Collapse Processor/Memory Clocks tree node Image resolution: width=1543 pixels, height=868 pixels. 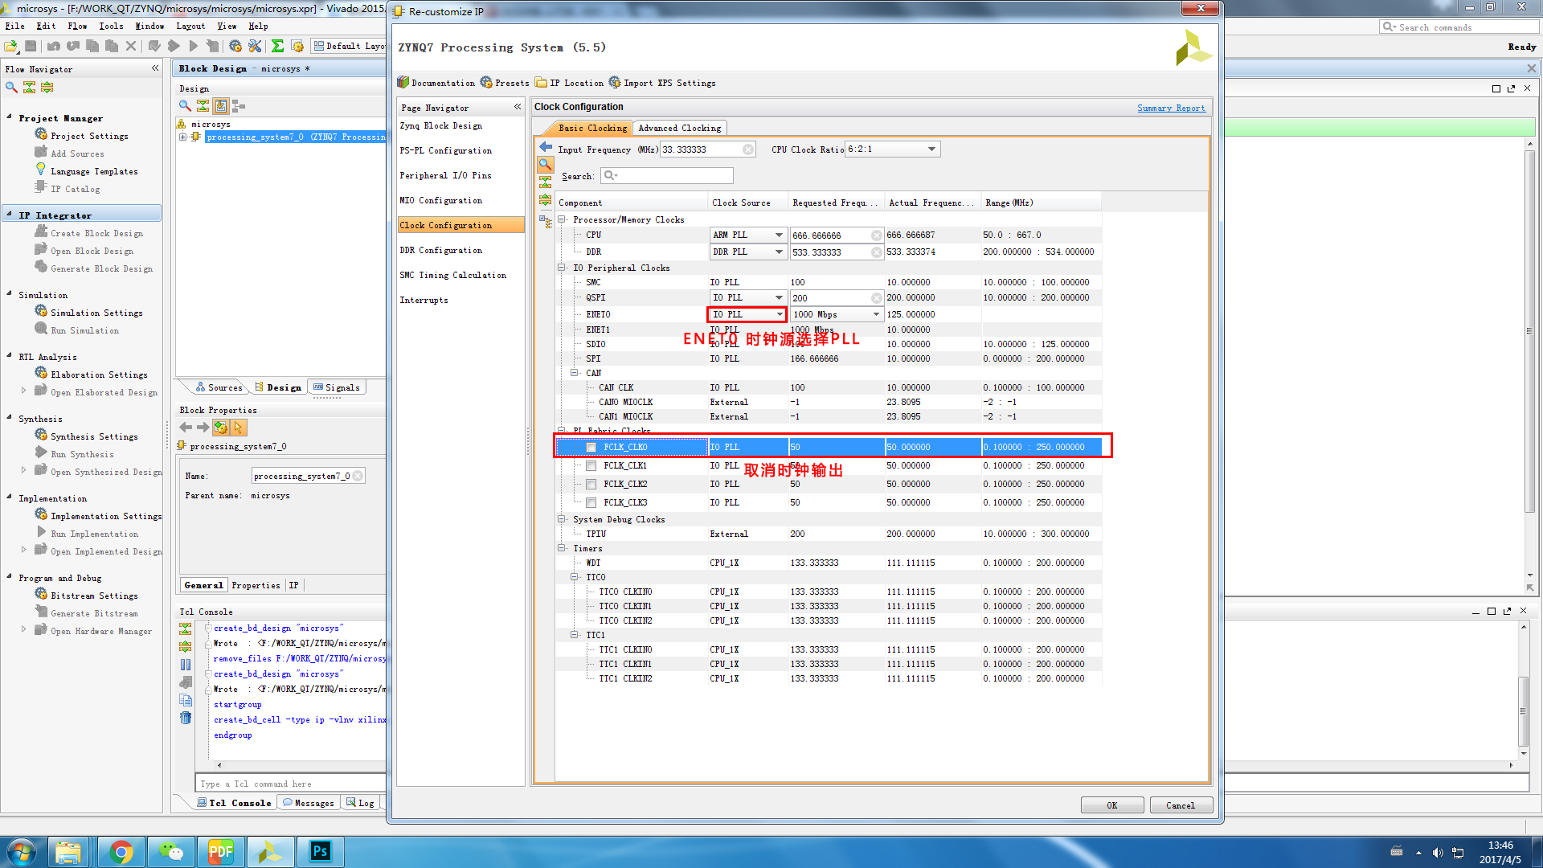(x=562, y=219)
